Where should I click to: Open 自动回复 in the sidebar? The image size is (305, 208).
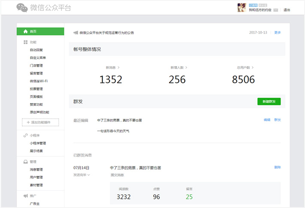coord(37,50)
